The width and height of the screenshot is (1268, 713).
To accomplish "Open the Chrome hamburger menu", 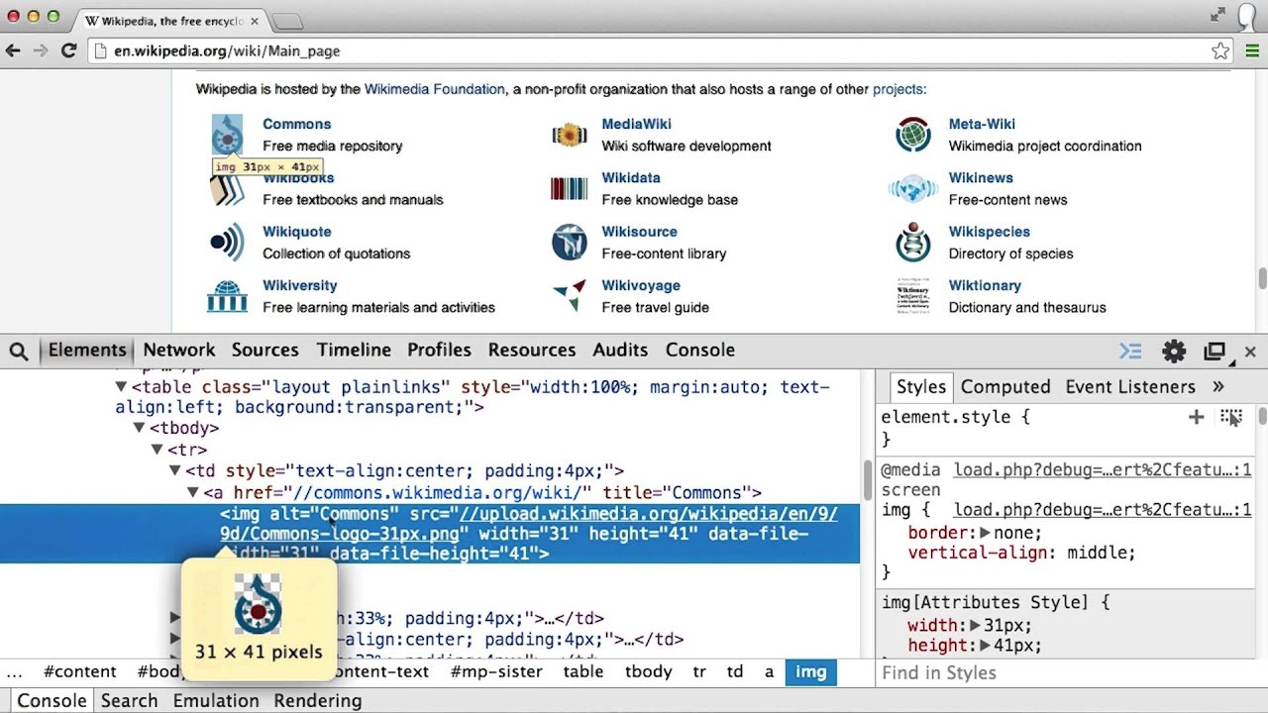I will coord(1252,51).
